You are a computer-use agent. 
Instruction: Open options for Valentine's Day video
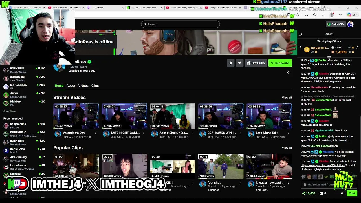(x=95, y=133)
